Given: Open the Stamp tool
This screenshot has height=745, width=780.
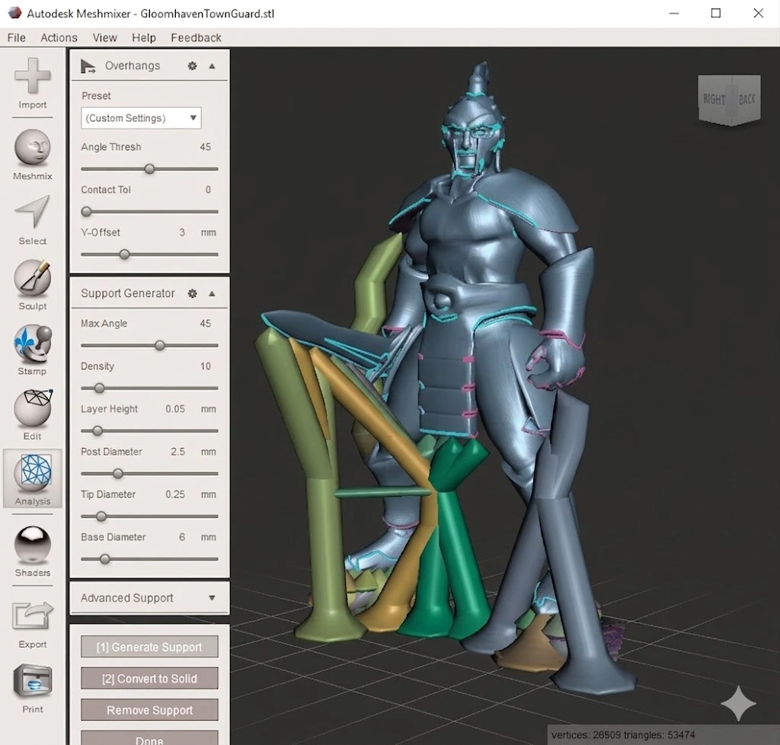Looking at the screenshot, I should coord(32,350).
